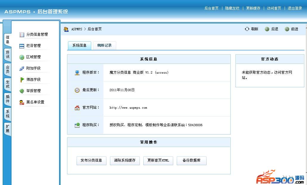Screen dimensions: 307x185
Task: Open 区域管理 in left menu
Action: pos(33,57)
